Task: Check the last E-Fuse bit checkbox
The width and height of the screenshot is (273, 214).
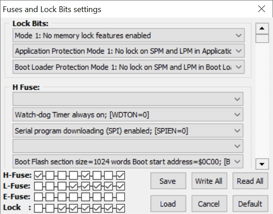Action: tap(121, 197)
